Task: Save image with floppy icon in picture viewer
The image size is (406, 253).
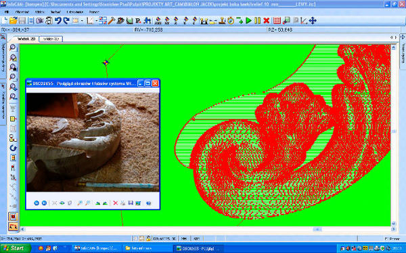Action: pyautogui.click(x=131, y=203)
